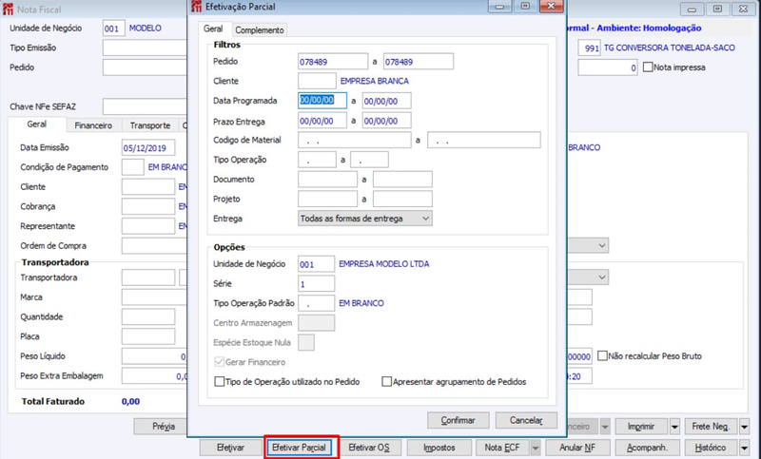
Task: Open the Nota ECF dropdown arrow
Action: 536,448
